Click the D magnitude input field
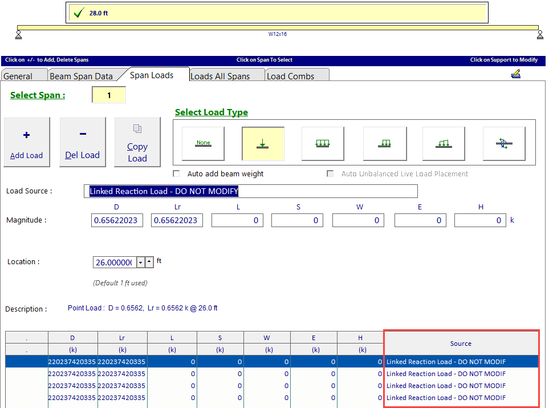 coord(117,220)
